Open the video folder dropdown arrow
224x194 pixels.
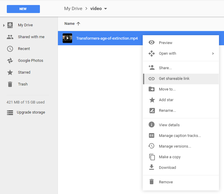105,9
